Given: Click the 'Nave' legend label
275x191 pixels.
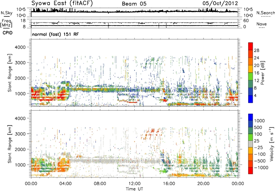Looking at the screenshot, I should (x=262, y=24).
